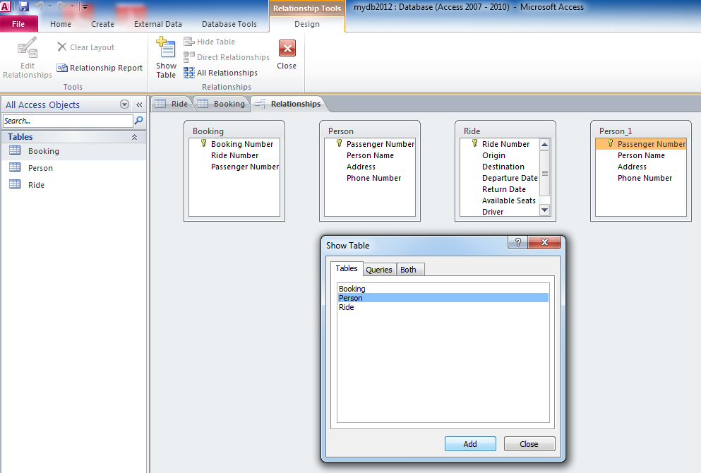Collapse the Tables group in navigation pane
This screenshot has height=473, width=701.
coord(134,137)
